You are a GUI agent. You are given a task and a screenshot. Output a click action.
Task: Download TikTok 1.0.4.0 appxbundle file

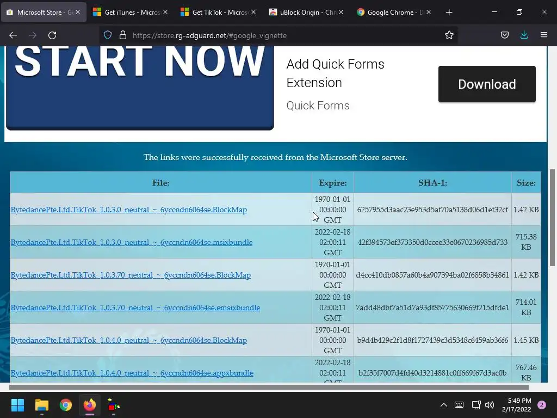pos(132,373)
